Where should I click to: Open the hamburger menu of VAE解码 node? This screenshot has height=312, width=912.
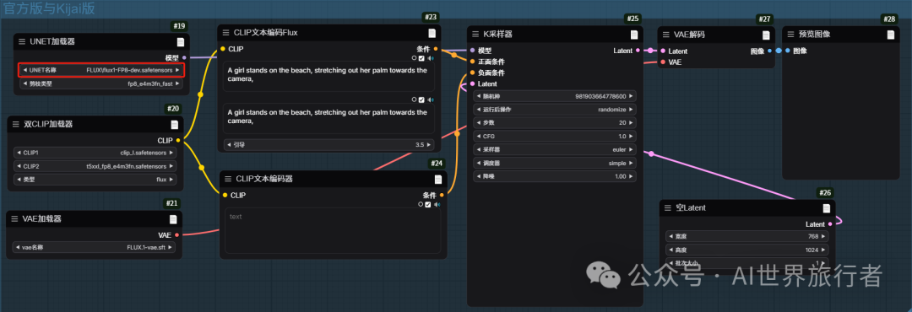coord(665,35)
